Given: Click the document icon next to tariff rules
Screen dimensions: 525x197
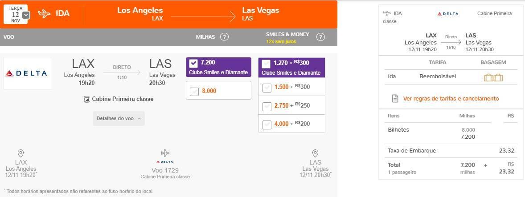Looking at the screenshot, I should coord(395,99).
